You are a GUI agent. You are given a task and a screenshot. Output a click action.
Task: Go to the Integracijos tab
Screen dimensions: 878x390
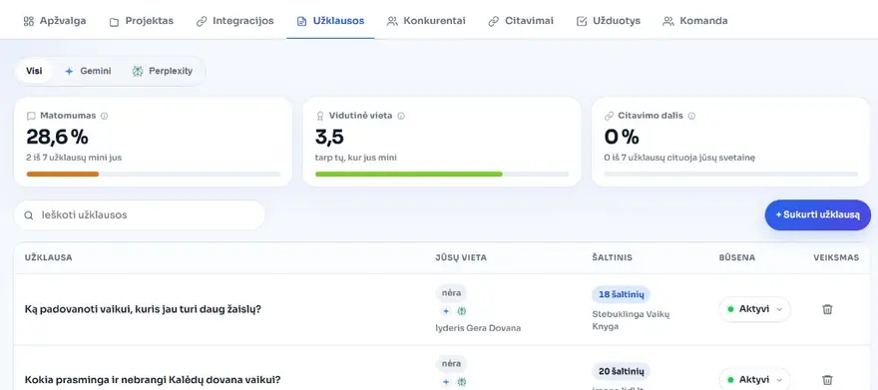tap(234, 21)
